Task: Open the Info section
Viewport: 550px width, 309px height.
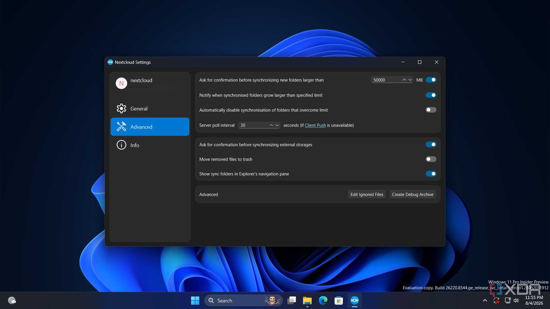Action: 150,145
